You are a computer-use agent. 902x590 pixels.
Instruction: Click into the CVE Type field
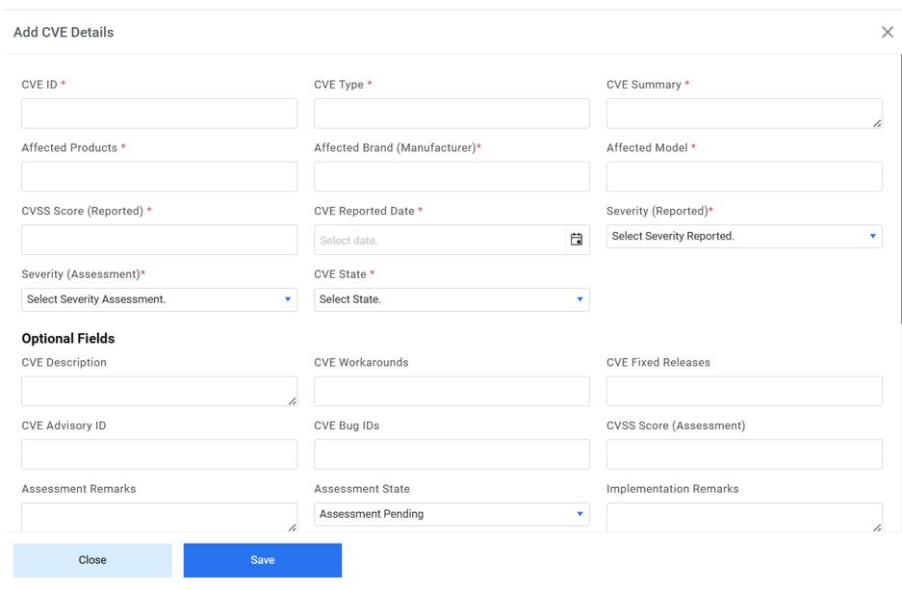(451, 114)
